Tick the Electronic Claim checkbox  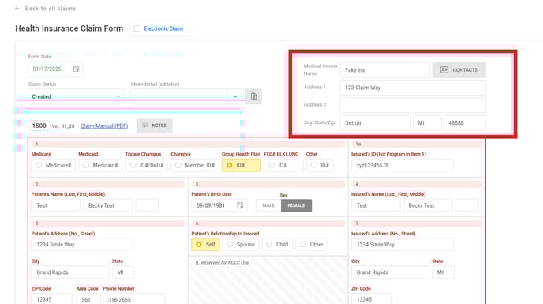point(137,28)
